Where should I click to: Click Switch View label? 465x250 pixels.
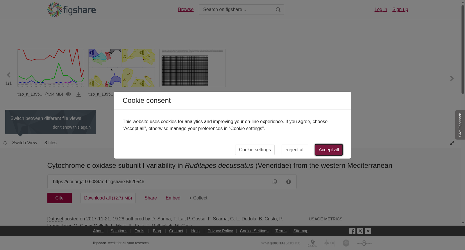[x=25, y=143]
